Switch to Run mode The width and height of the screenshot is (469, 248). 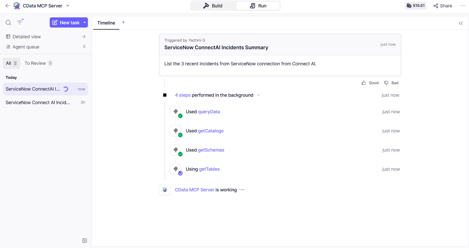coord(258,6)
